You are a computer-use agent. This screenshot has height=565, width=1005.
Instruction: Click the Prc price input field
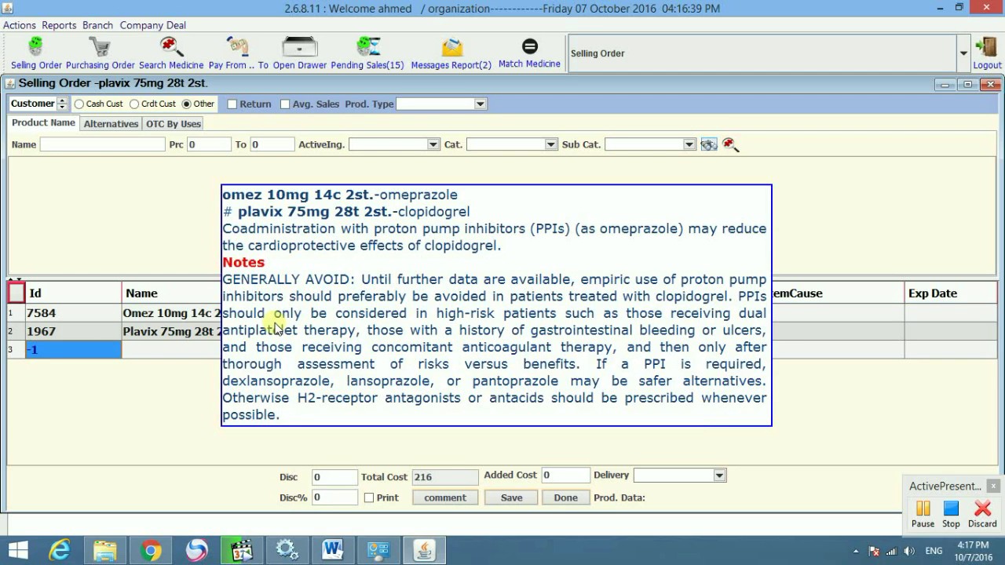pyautogui.click(x=208, y=144)
